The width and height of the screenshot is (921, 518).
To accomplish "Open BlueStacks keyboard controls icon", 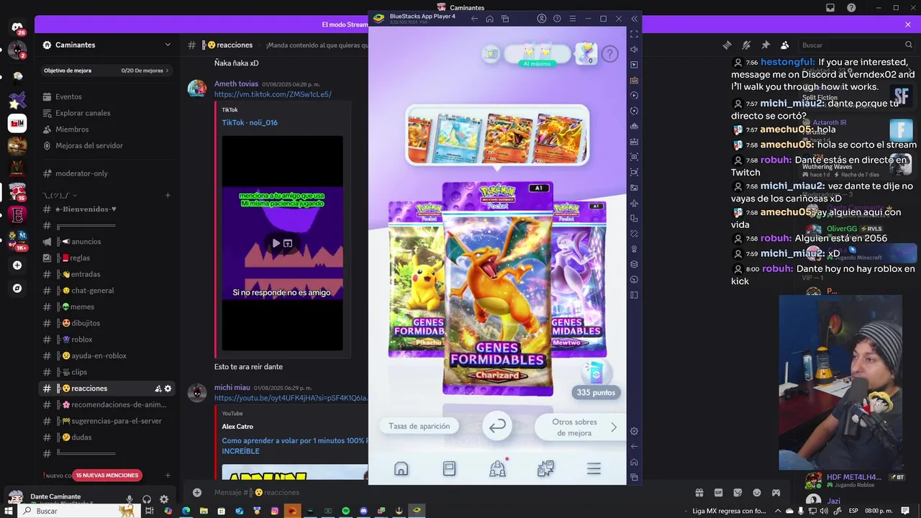I will click(634, 80).
